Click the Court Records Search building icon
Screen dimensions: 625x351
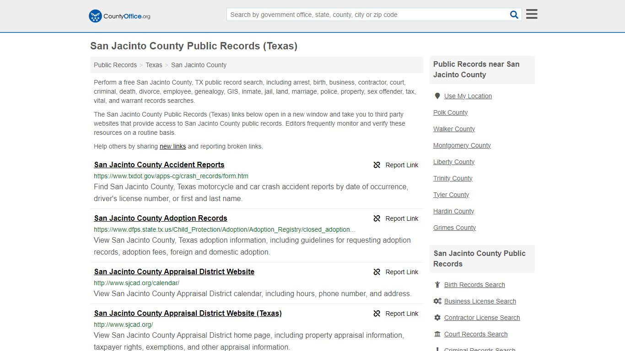[x=437, y=334]
